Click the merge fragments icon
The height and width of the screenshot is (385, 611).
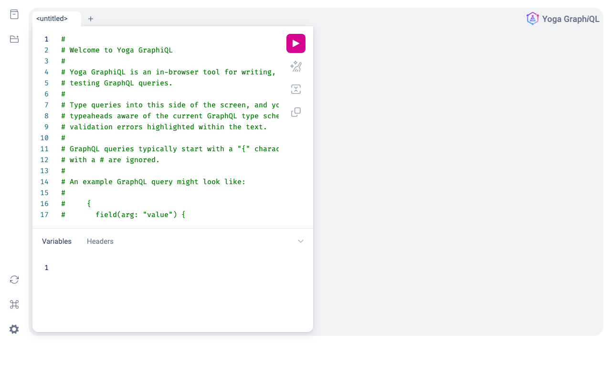click(296, 89)
